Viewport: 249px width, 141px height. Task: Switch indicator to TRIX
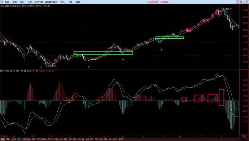pyautogui.click(x=39, y=139)
